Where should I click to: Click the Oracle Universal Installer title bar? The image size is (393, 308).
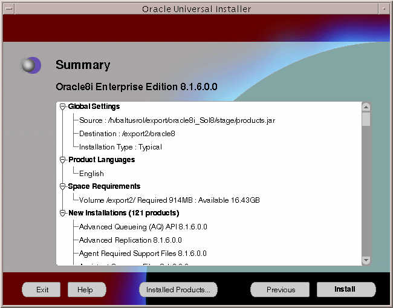(197, 9)
